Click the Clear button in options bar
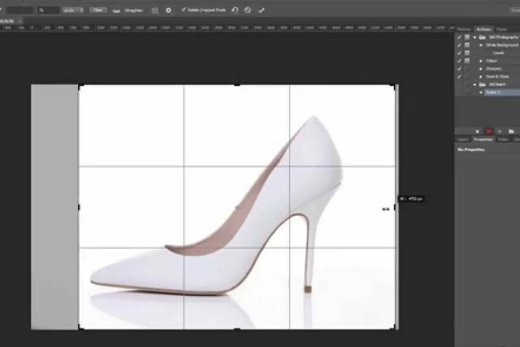520x347 pixels. click(x=98, y=10)
